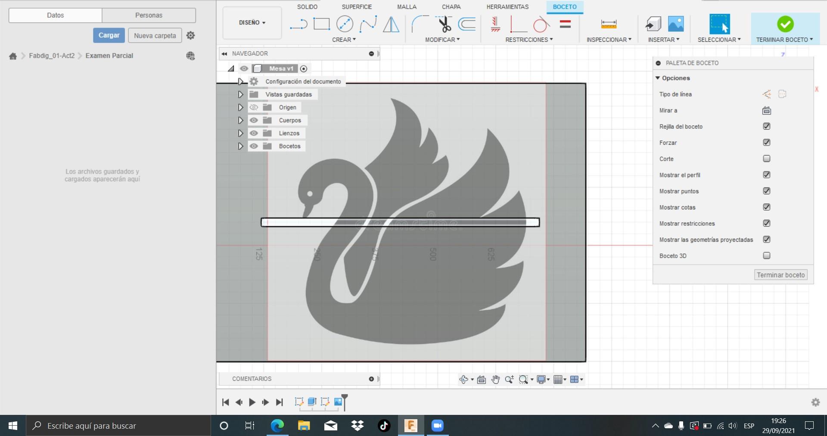Click the Insert canvas image icon
This screenshot has height=436, width=827.
click(x=676, y=24)
